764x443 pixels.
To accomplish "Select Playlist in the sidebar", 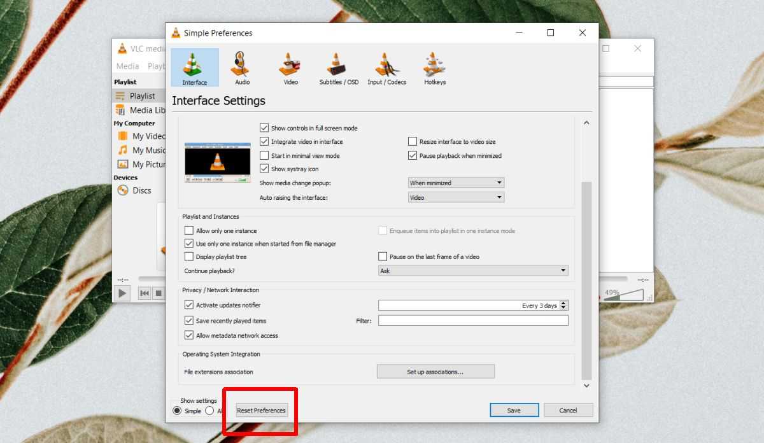I will click(x=142, y=96).
